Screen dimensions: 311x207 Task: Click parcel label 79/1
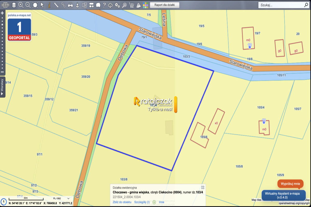click(144, 38)
